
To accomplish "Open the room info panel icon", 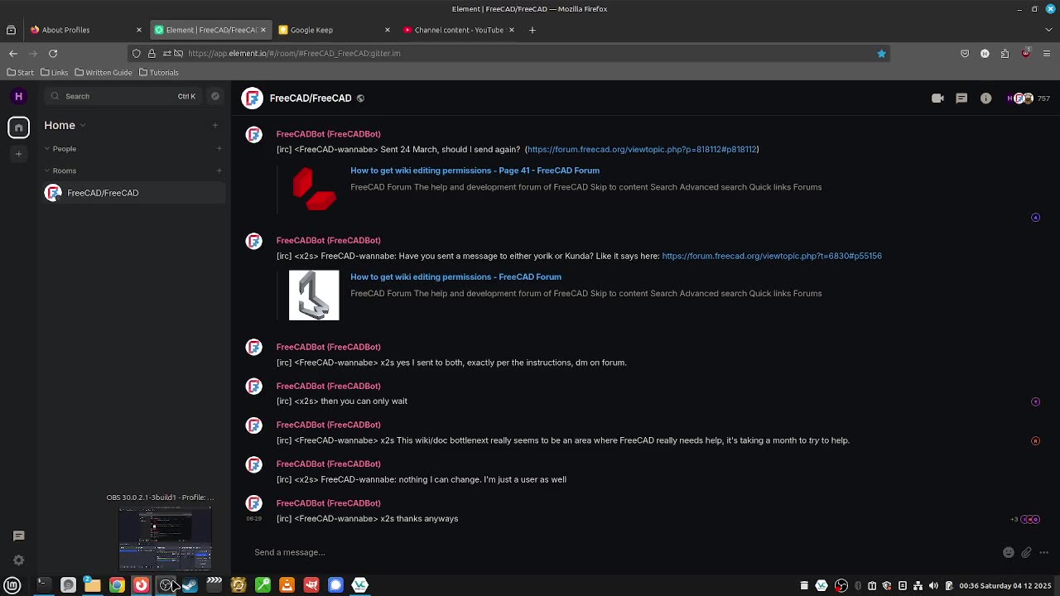I will pos(985,99).
